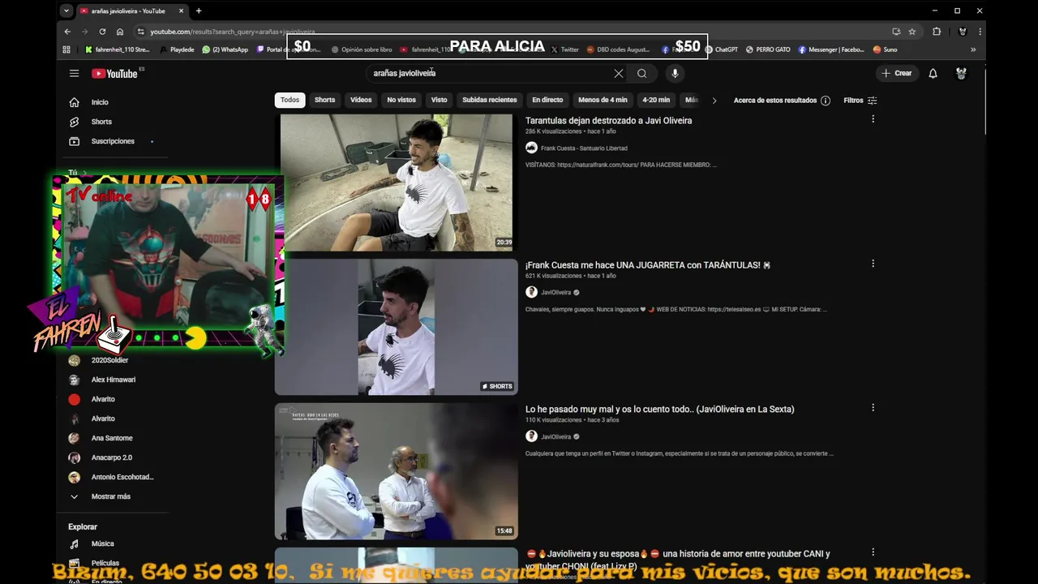Open the ChatGPT bookmark
Image resolution: width=1038 pixels, height=584 pixels.
(721, 49)
